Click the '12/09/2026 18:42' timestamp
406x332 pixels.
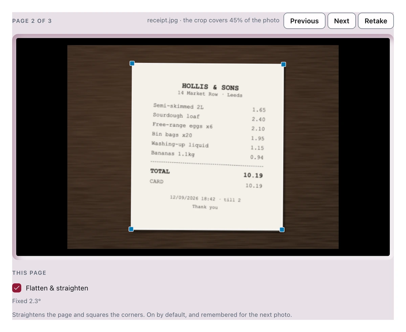click(x=193, y=198)
